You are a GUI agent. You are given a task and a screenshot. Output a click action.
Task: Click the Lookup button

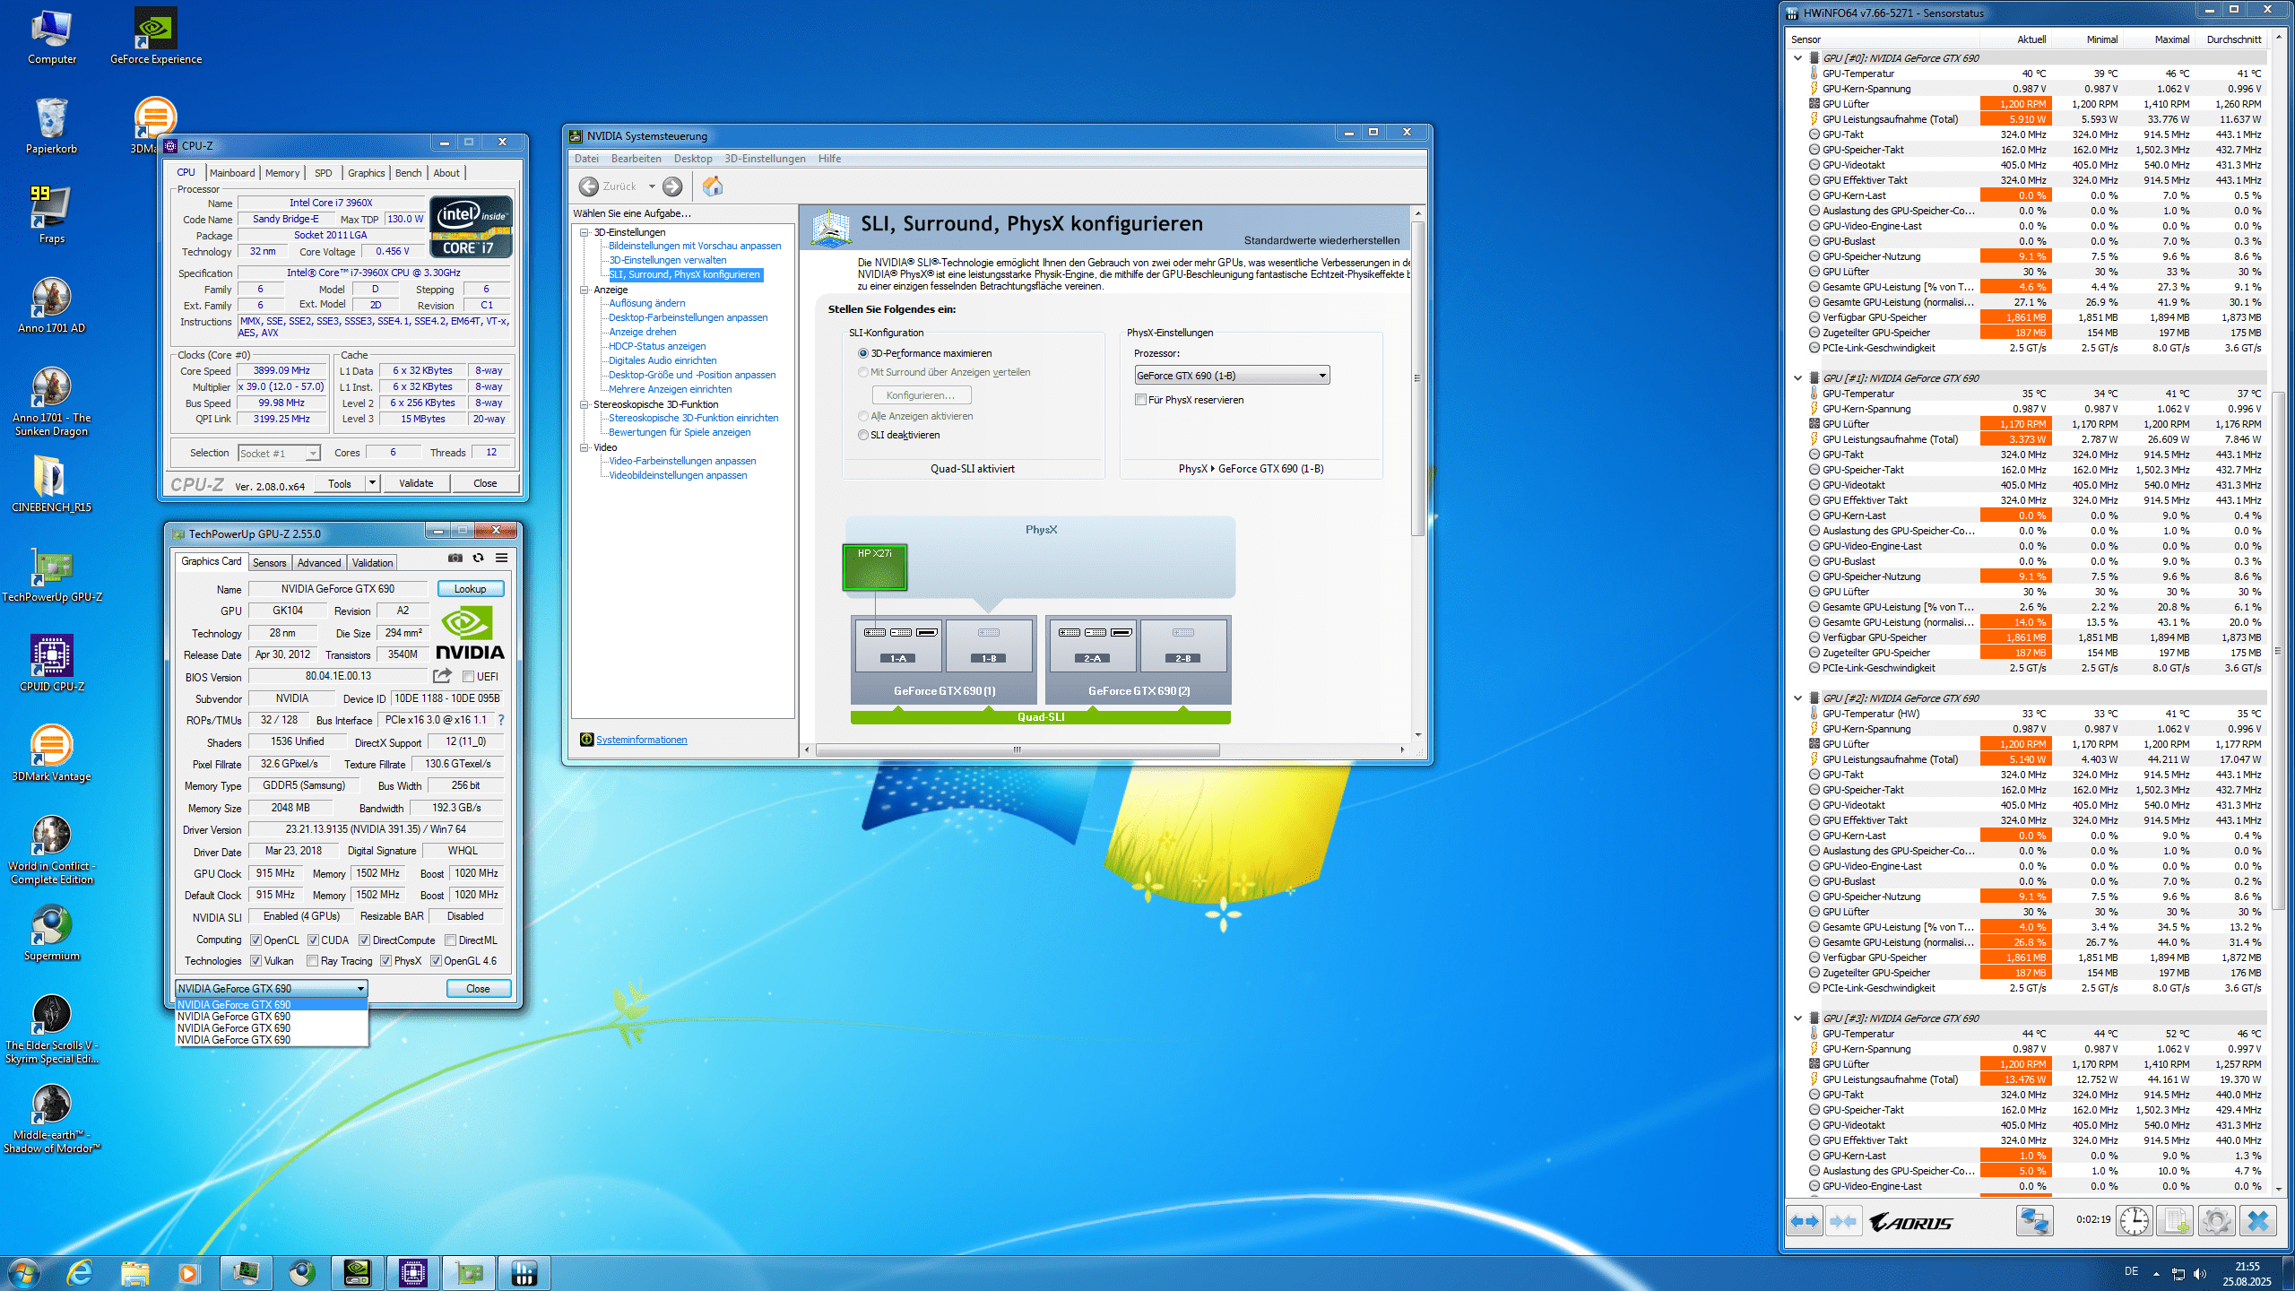point(470,589)
